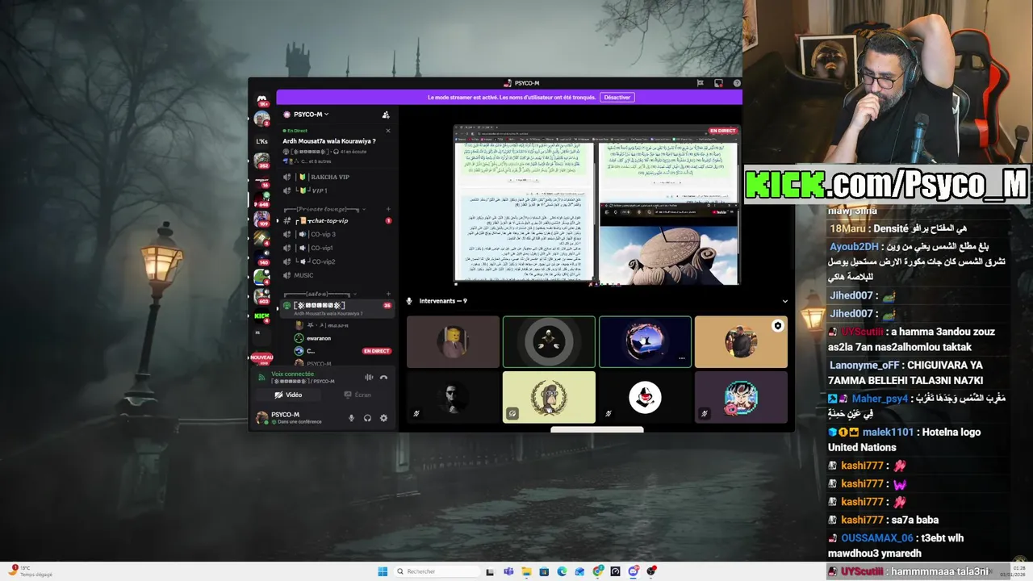Add channel to salon category
This screenshot has height=581, width=1033.
pyautogui.click(x=387, y=294)
